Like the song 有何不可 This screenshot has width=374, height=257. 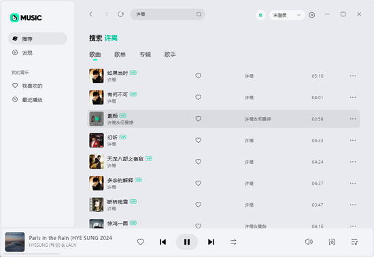198,97
